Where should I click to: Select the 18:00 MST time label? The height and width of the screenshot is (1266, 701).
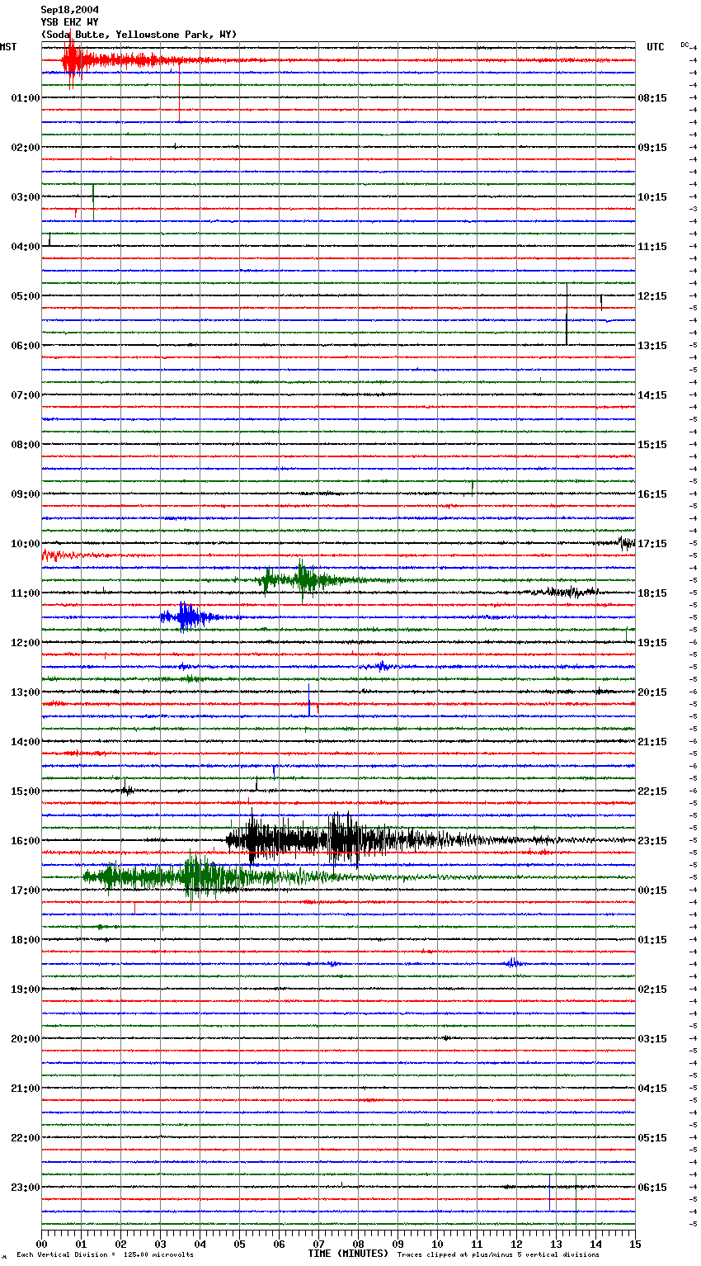coord(26,940)
